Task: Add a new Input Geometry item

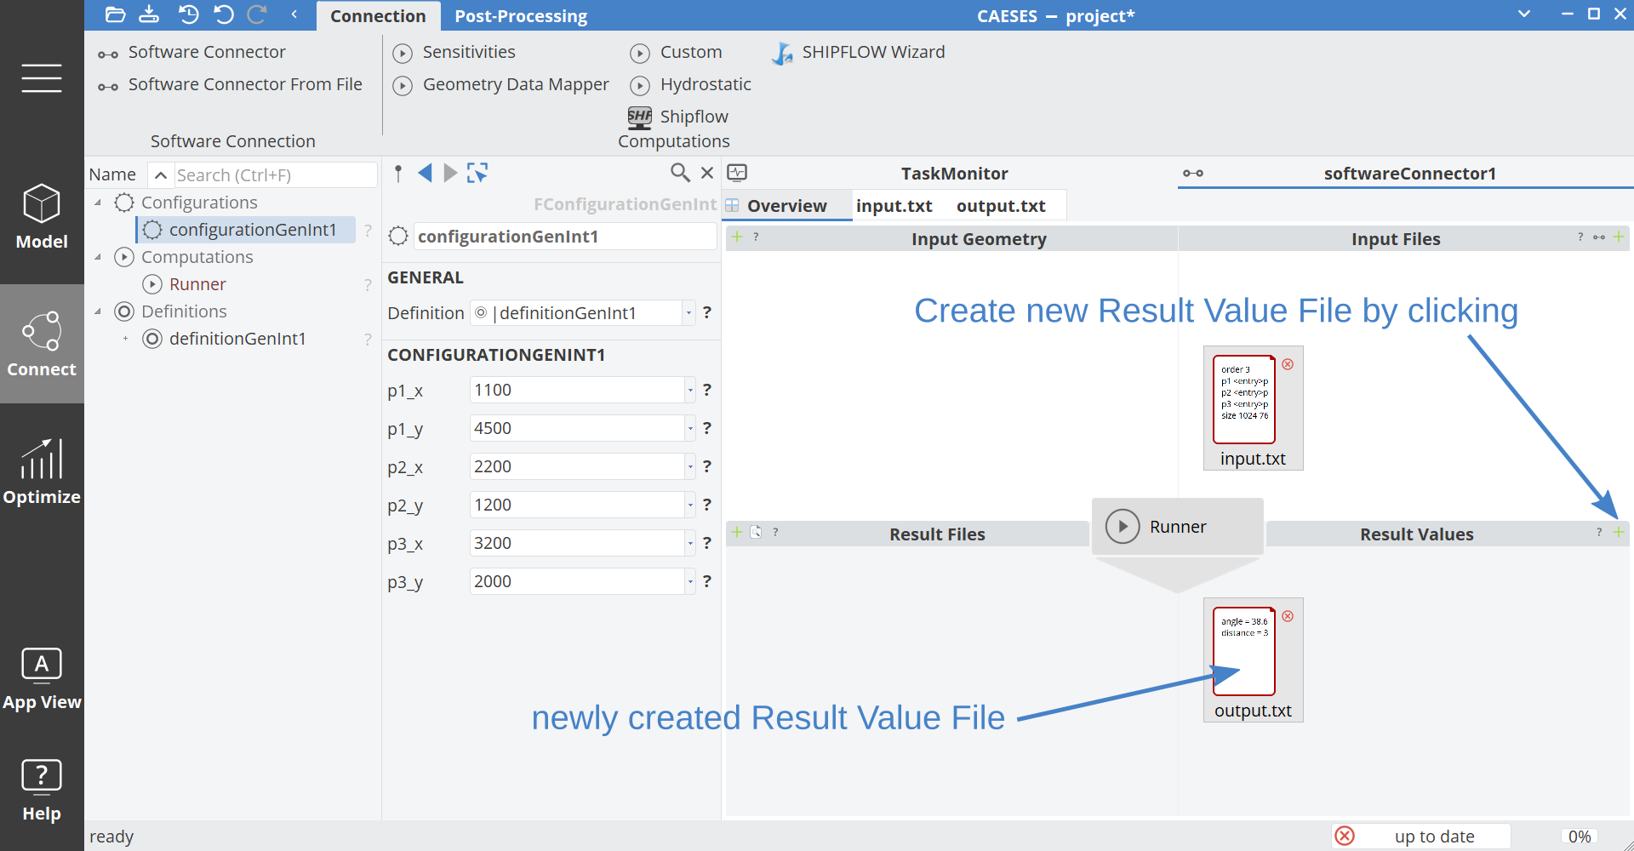Action: tap(737, 237)
